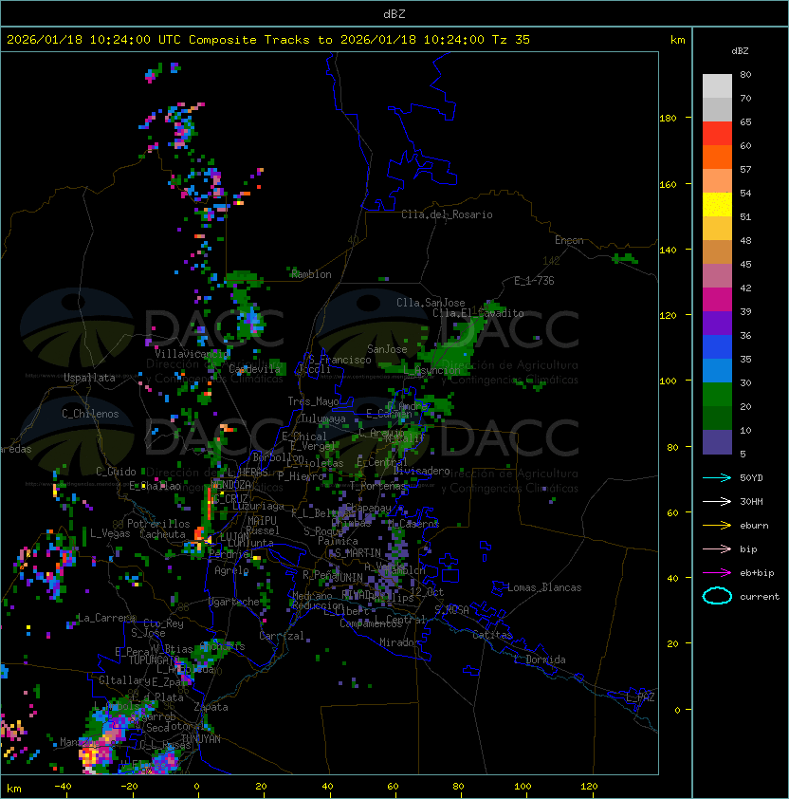The width and height of the screenshot is (789, 799).
Task: Click the 'current' legend label
Action: tap(760, 597)
